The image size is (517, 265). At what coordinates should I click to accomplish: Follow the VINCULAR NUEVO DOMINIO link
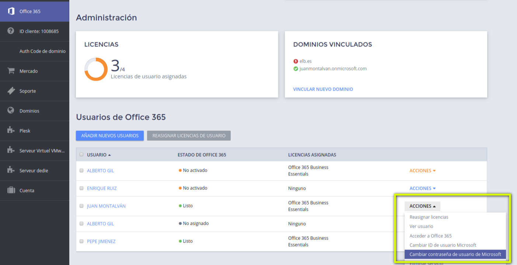tap(323, 89)
